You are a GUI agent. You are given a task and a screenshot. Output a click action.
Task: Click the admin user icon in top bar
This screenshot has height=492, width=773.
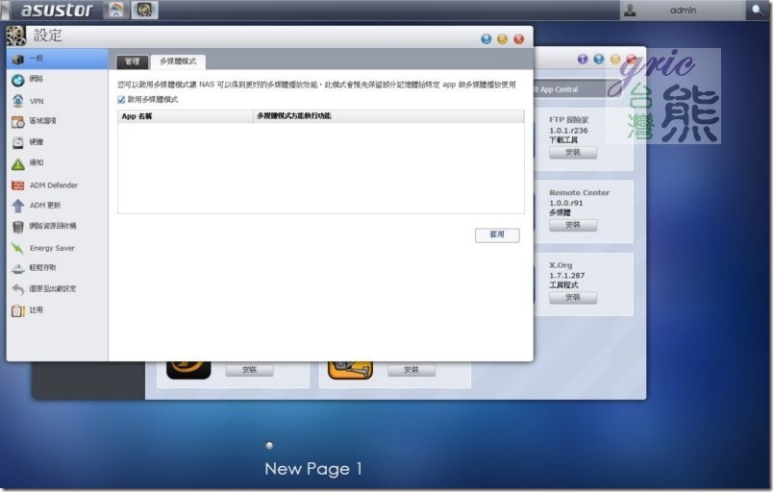630,10
